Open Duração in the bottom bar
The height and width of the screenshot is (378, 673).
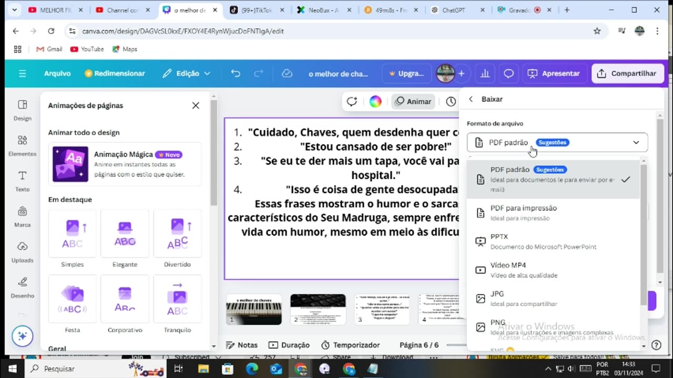click(x=289, y=345)
